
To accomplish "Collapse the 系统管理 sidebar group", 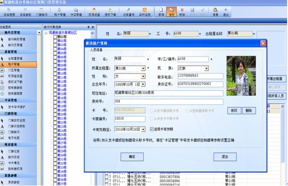I will pos(2,52).
